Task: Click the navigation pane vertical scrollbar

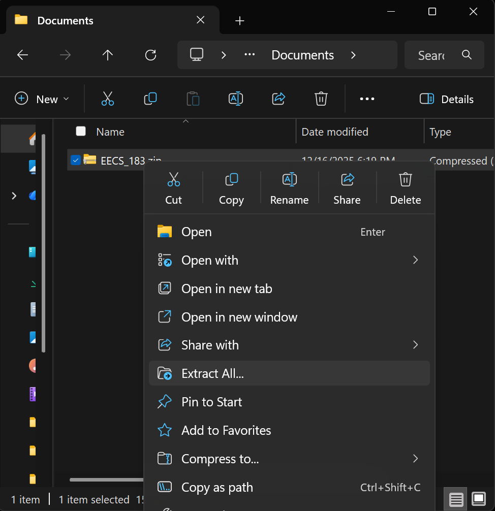Action: pos(43,243)
